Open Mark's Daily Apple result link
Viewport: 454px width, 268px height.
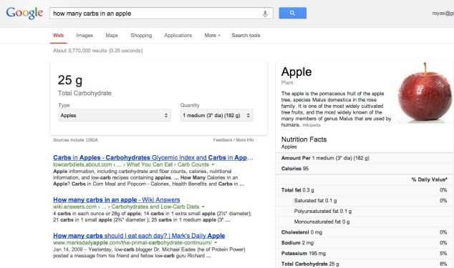(139, 236)
